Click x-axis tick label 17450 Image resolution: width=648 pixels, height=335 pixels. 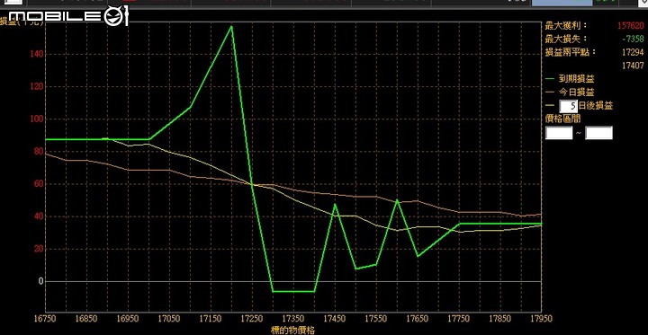pyautogui.click(x=335, y=319)
